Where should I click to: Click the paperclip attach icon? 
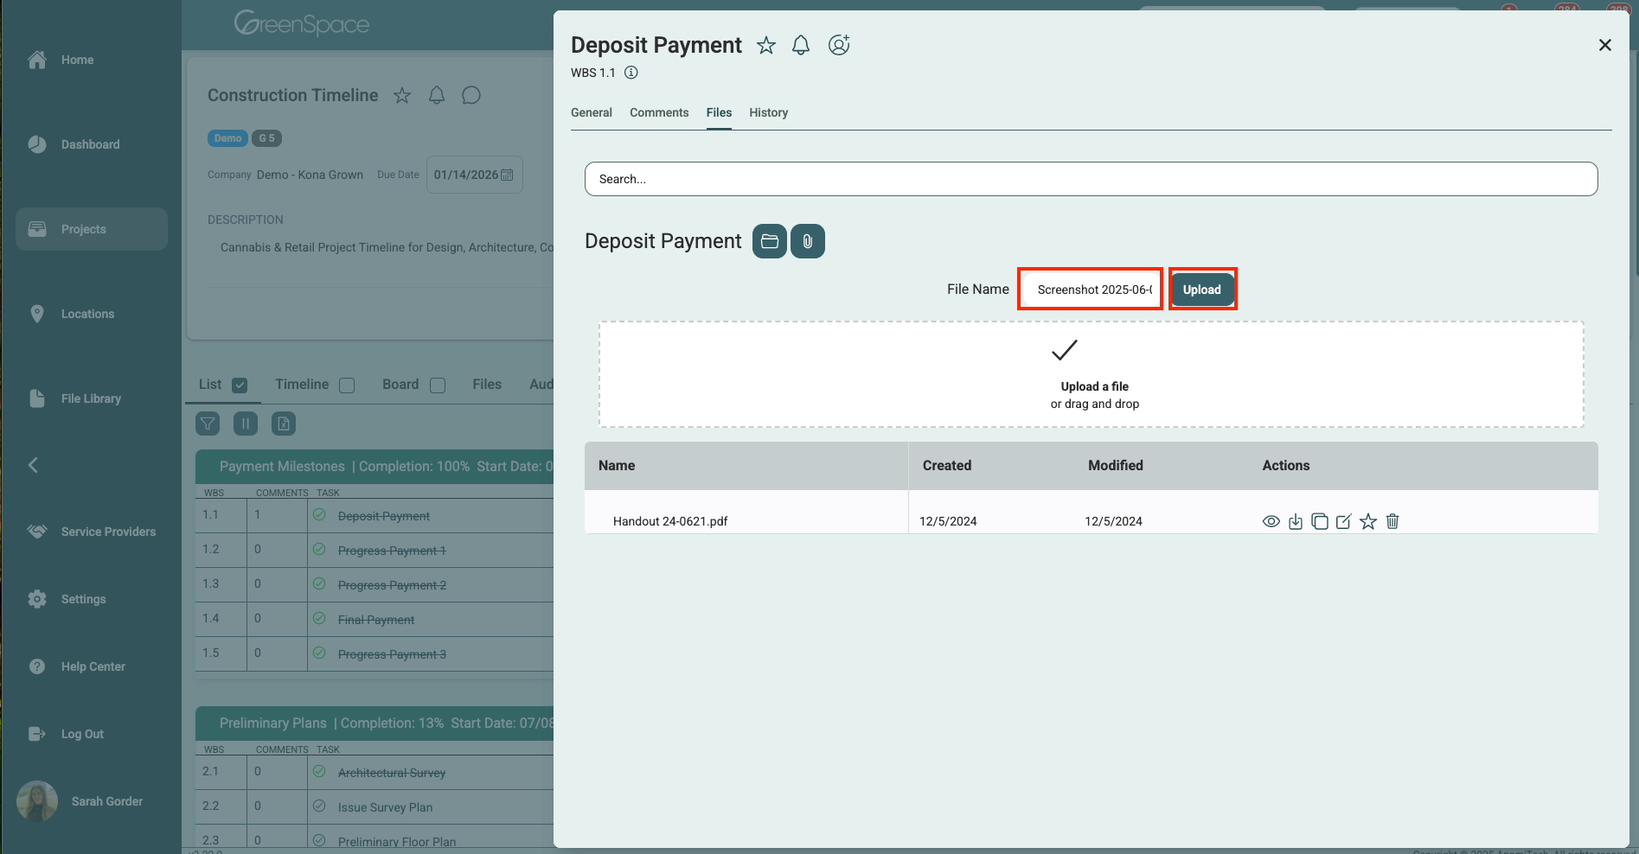pyautogui.click(x=808, y=241)
